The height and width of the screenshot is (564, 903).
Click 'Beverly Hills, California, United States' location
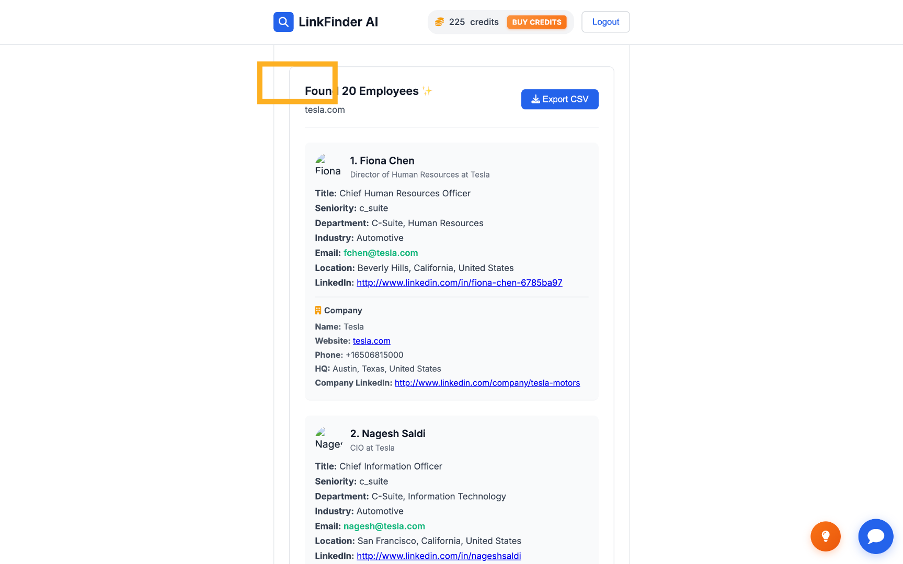point(436,268)
